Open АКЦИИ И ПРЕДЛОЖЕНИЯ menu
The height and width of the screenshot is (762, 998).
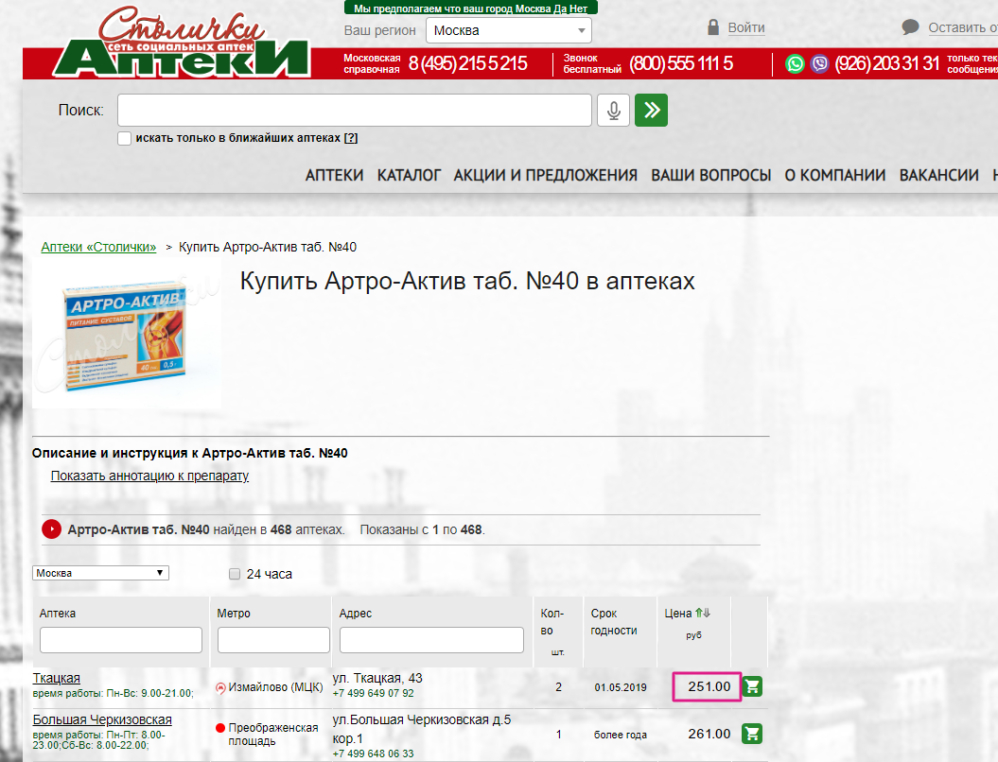pyautogui.click(x=546, y=175)
